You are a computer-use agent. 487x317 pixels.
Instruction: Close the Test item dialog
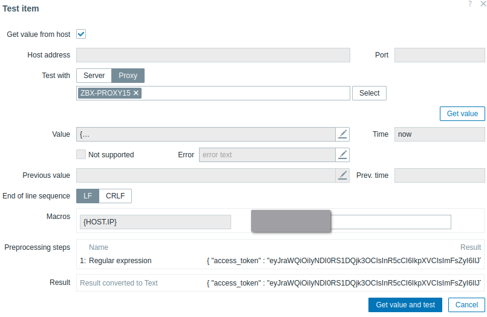tap(482, 4)
